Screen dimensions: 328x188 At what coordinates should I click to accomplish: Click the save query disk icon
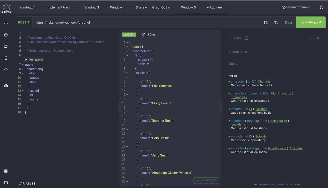point(266,23)
